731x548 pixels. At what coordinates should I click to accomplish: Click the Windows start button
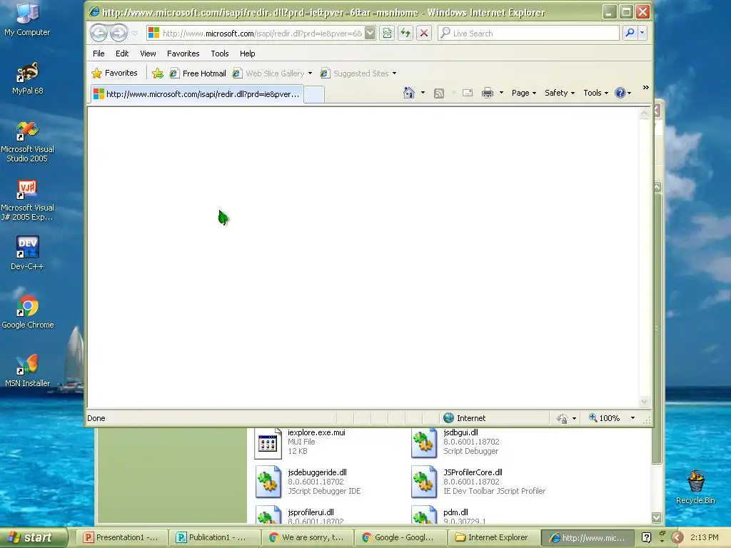[x=34, y=537]
